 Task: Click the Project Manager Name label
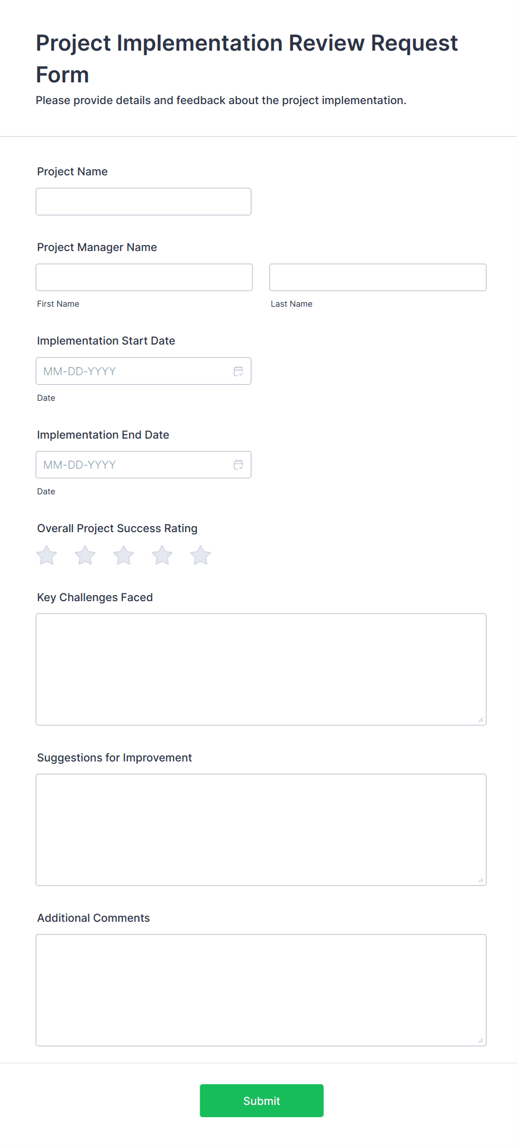click(97, 247)
